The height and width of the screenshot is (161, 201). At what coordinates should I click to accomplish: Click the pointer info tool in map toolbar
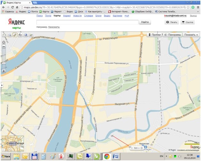pos(31,35)
